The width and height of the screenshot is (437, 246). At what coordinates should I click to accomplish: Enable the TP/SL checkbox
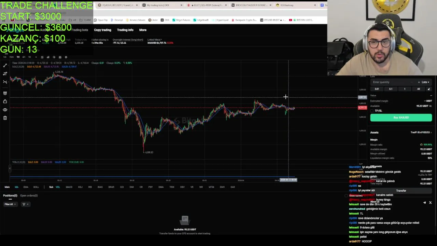[x=372, y=111]
